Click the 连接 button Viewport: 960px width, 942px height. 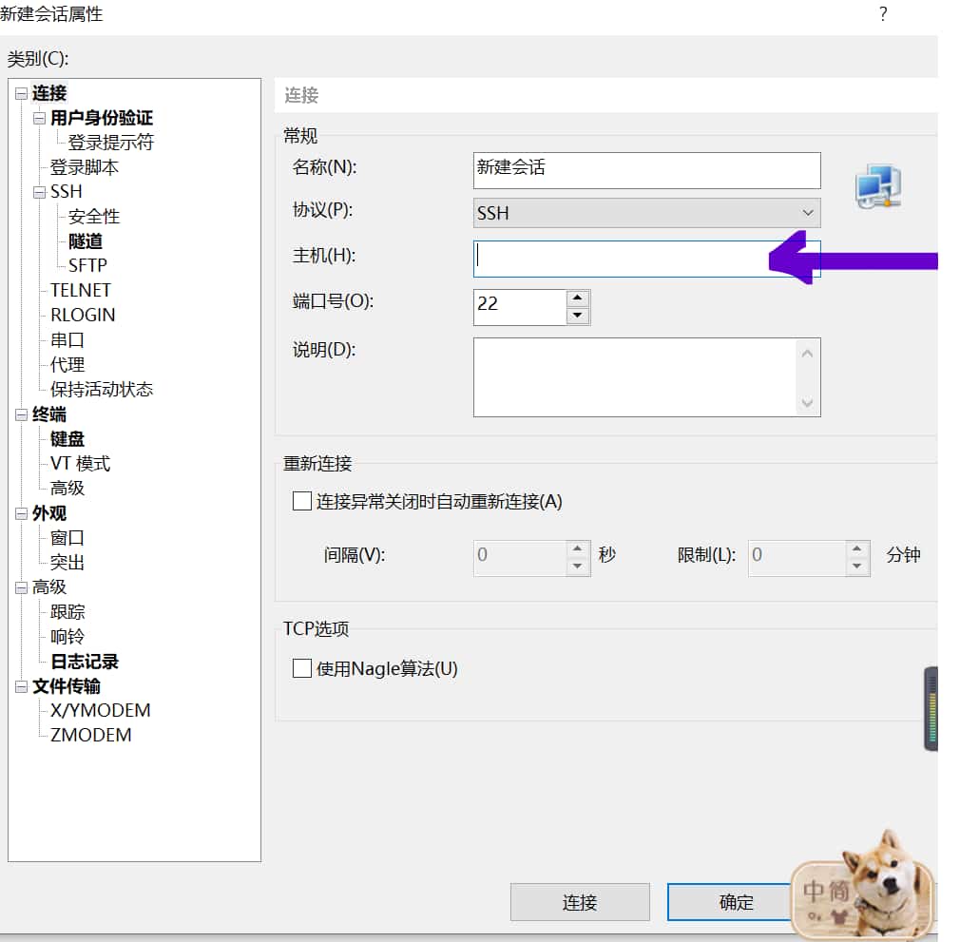point(579,901)
